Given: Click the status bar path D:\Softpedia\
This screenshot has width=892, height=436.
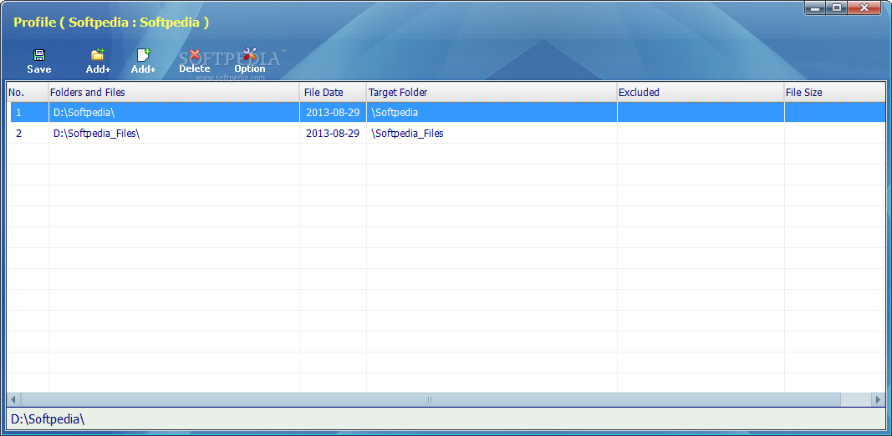Looking at the screenshot, I should tap(48, 419).
